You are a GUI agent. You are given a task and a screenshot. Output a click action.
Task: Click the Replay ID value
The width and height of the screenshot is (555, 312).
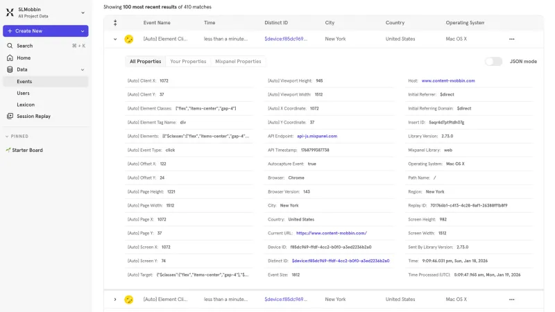click(469, 205)
